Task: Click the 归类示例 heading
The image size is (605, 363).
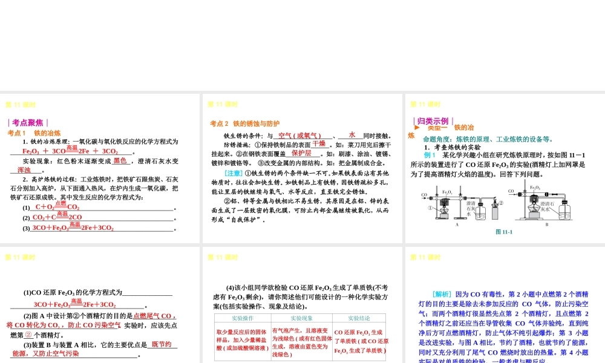Action: (433, 121)
